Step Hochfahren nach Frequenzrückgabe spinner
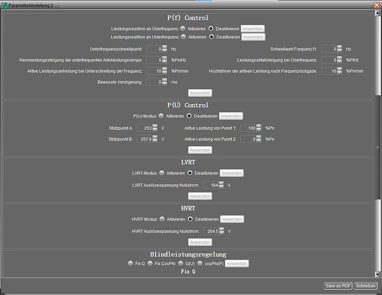This screenshot has height=295, width=382. [340, 71]
